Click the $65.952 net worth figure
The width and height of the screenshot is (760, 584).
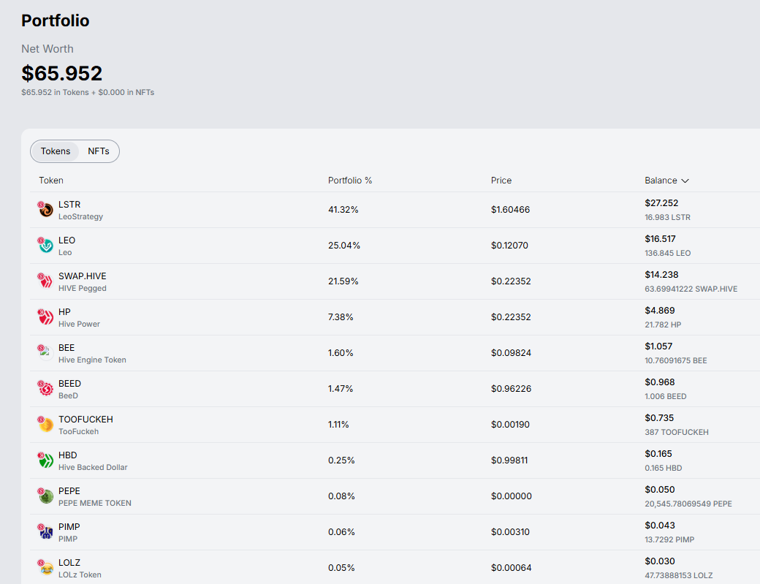pyautogui.click(x=62, y=74)
